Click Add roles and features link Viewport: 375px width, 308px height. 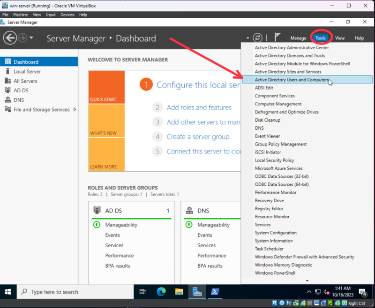pyautogui.click(x=199, y=108)
